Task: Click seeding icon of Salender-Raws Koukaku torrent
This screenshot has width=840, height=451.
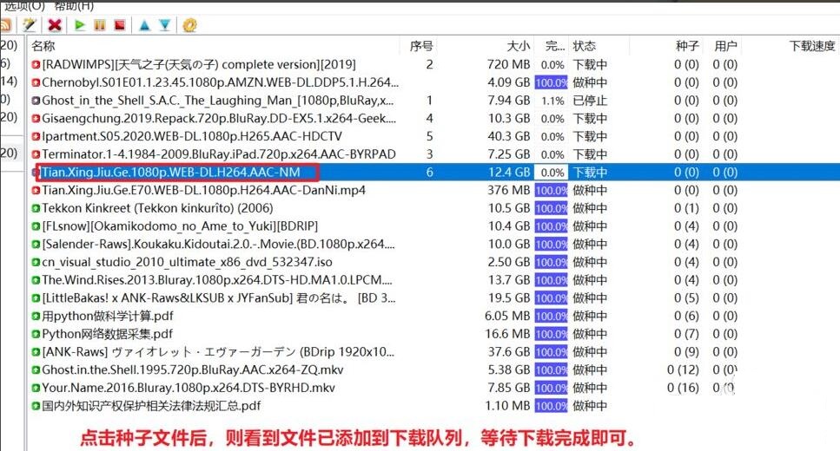Action: point(36,245)
